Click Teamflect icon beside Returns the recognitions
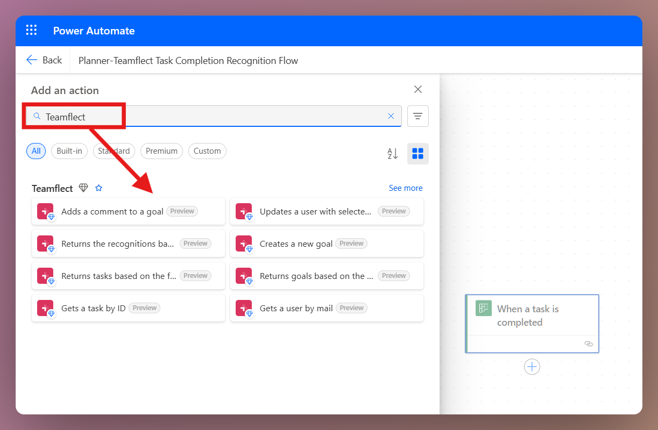Screen dimensions: 658x430 [x=45, y=243]
